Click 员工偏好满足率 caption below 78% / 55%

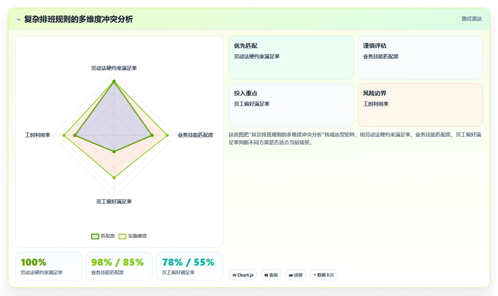(x=178, y=273)
